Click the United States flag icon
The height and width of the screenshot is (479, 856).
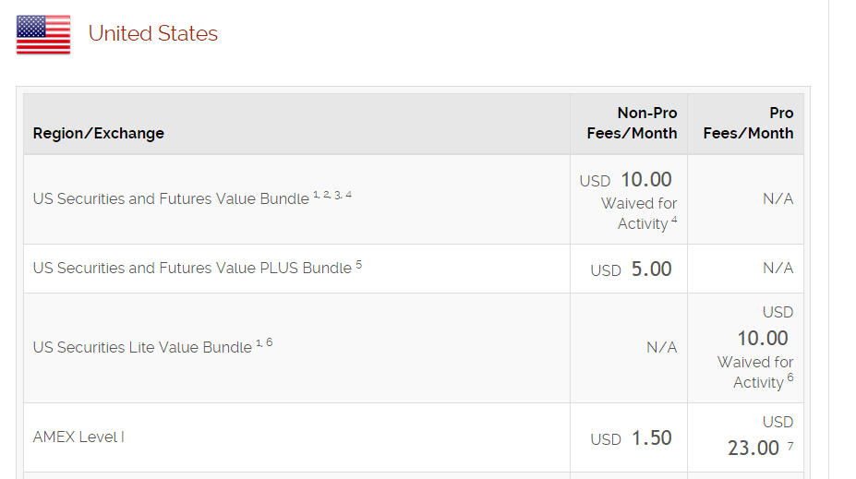point(43,34)
